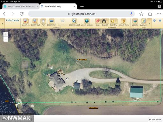Image resolution: width=163 pixels, height=122 pixels.
Task: Zoom to full extent with Zoom Extent
Action: [x=87, y=22]
